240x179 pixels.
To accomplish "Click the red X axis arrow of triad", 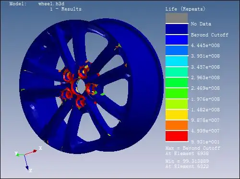I will [31, 153].
